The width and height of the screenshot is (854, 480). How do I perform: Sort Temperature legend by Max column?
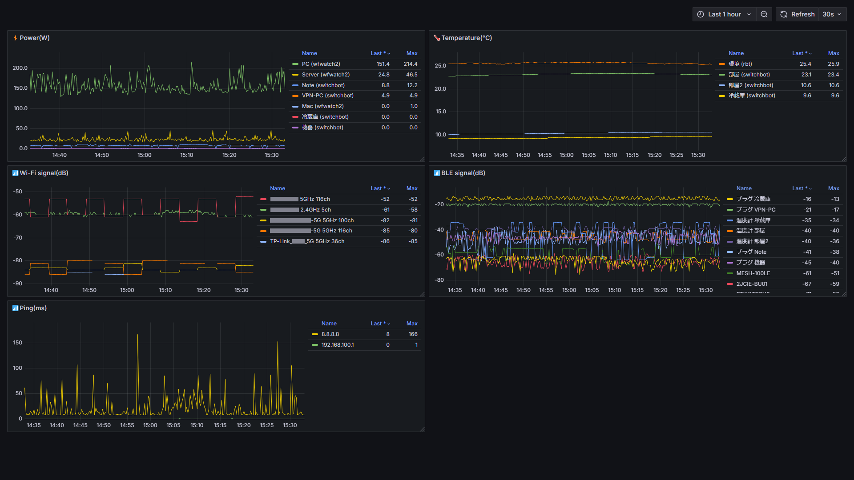click(x=833, y=53)
